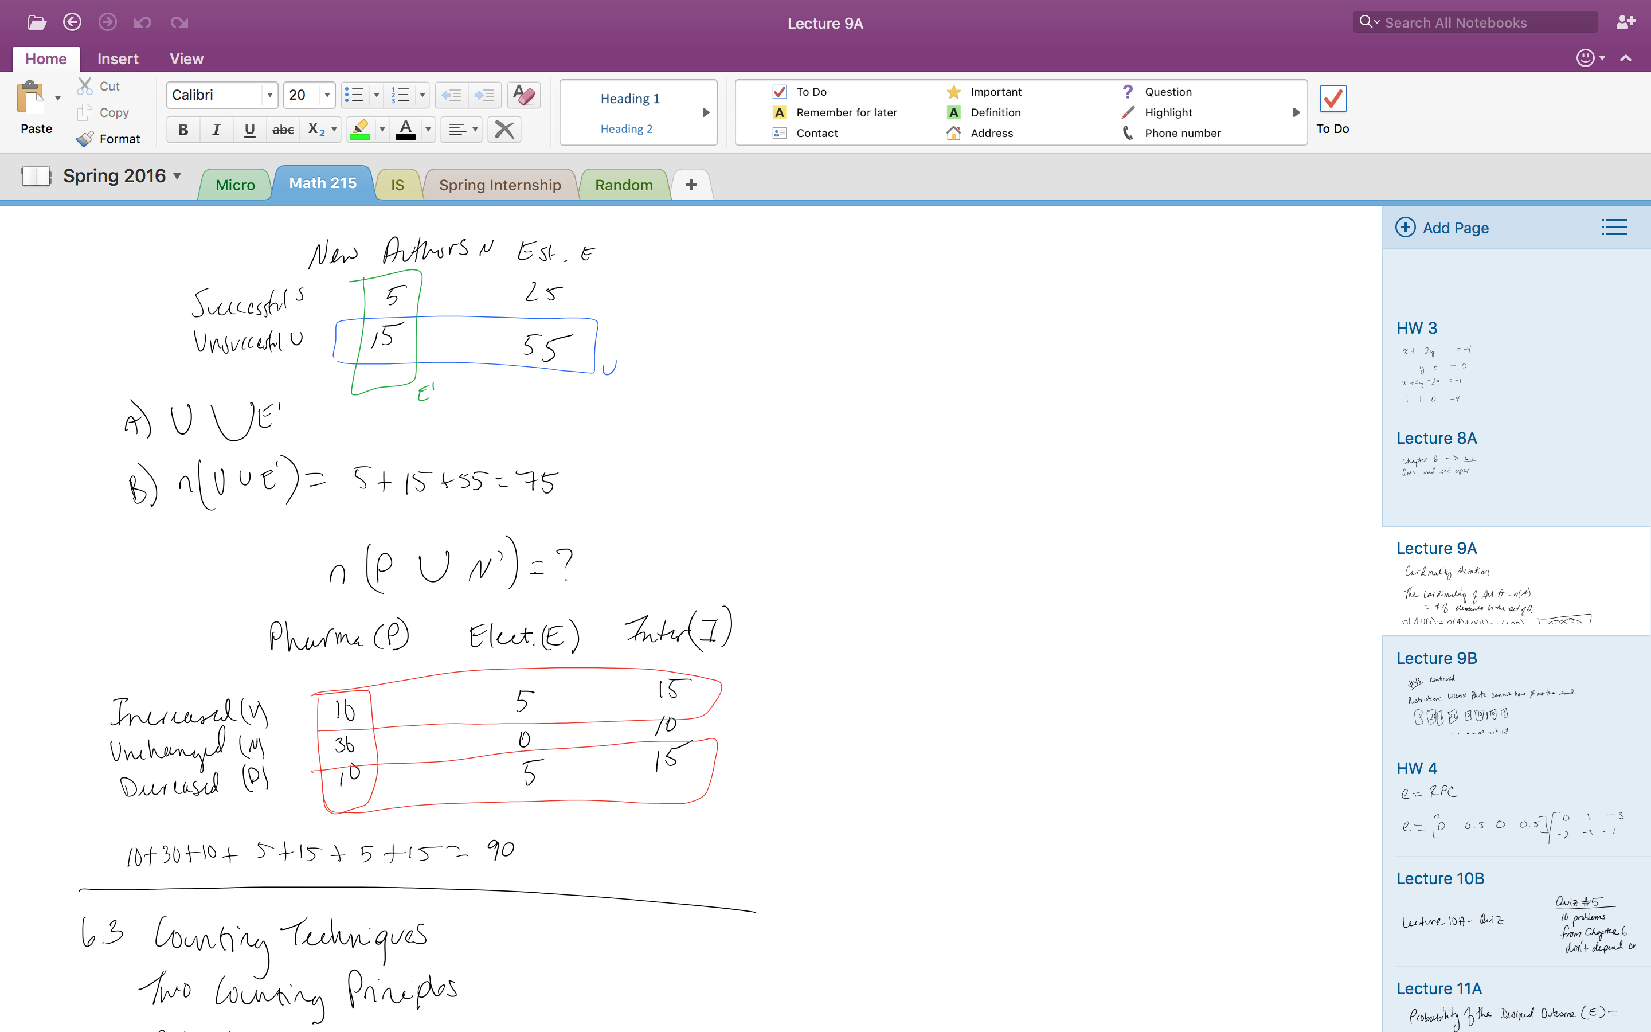Switch to the Insert ribbon tab
This screenshot has width=1651, height=1032.
tap(118, 58)
